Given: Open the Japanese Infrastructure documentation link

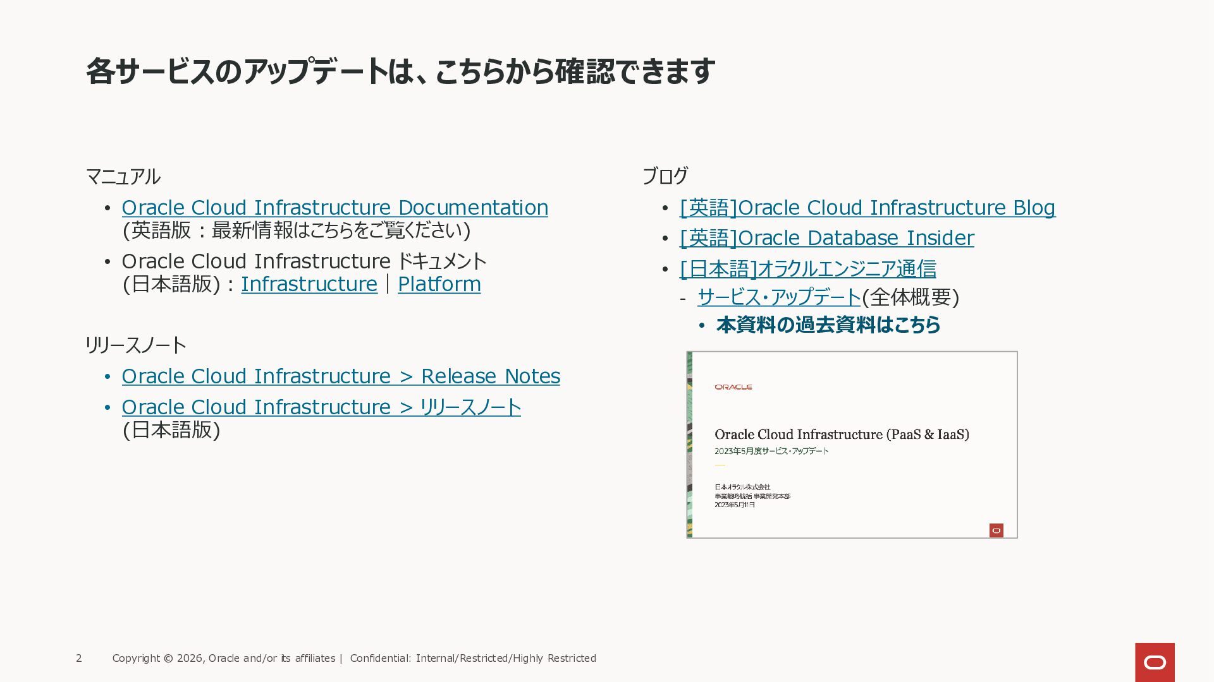Looking at the screenshot, I should click(x=309, y=284).
